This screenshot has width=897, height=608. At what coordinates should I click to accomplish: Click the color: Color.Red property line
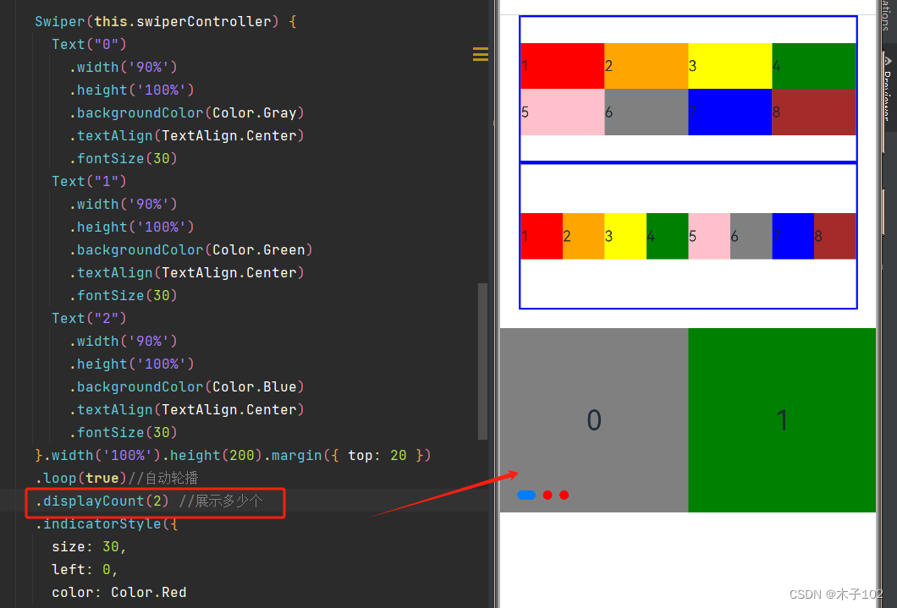pos(119,593)
